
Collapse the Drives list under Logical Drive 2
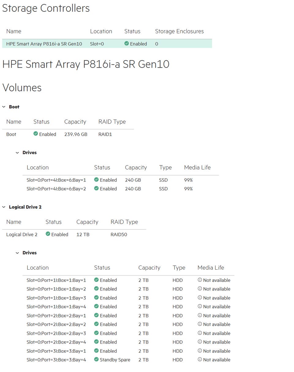click(17, 253)
